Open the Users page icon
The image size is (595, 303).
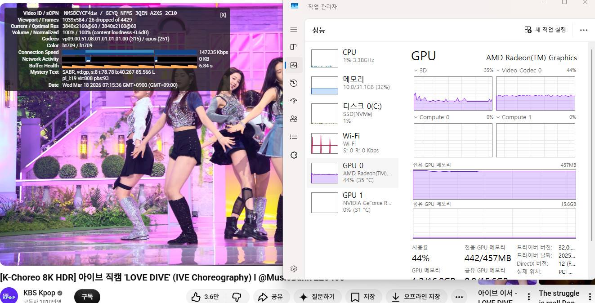coord(294,119)
